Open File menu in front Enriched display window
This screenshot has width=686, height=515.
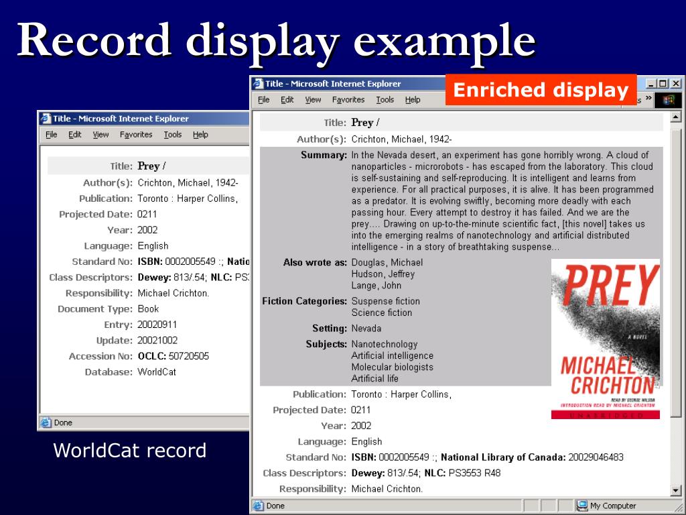coord(264,100)
